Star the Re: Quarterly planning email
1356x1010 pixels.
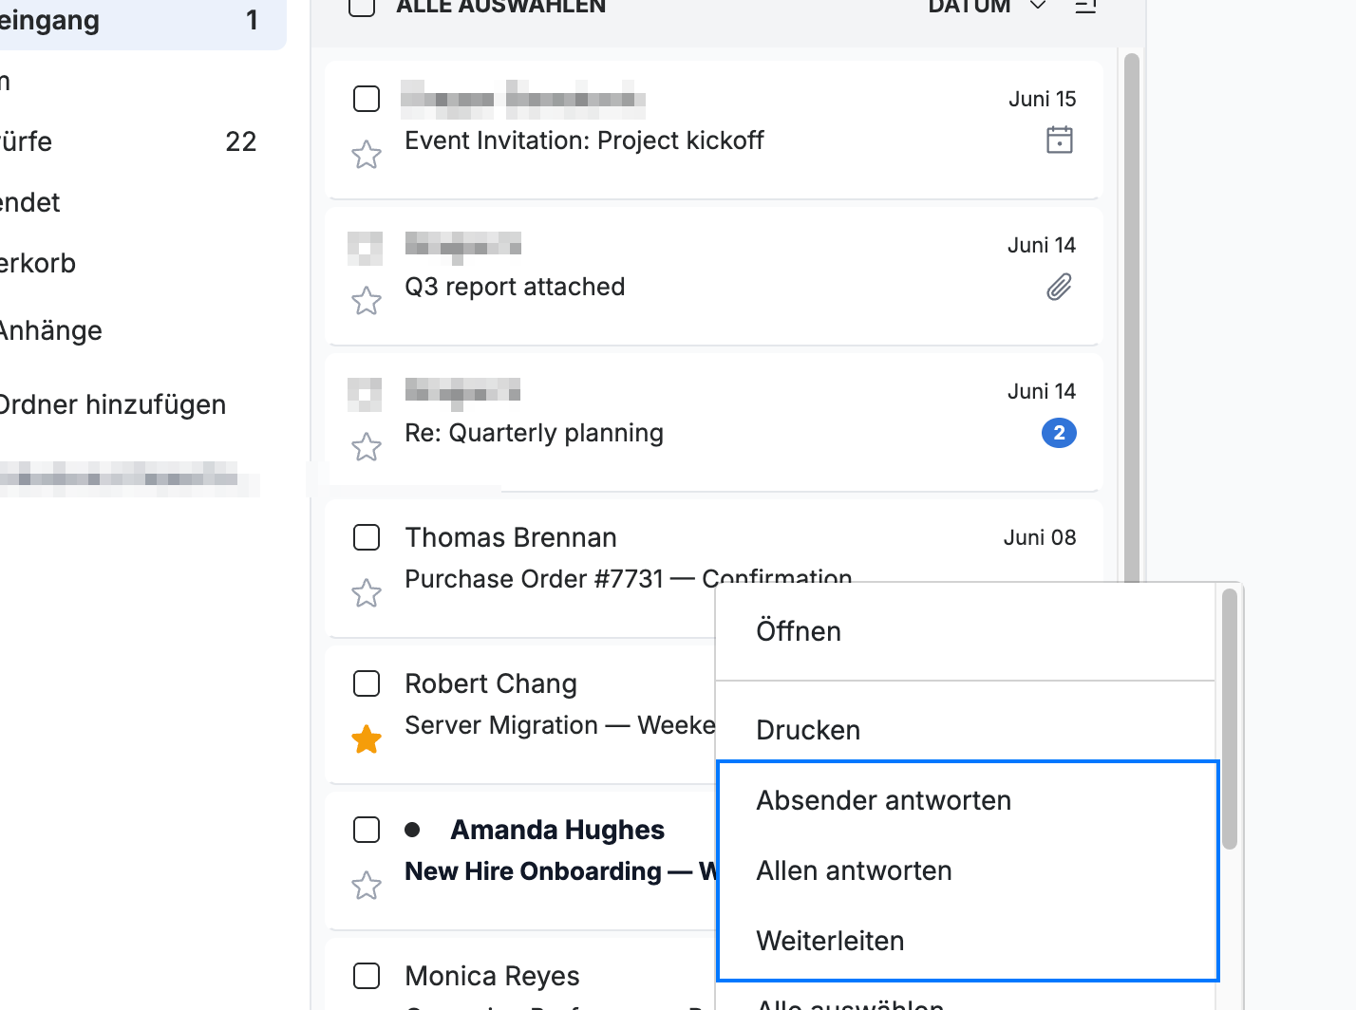click(367, 446)
